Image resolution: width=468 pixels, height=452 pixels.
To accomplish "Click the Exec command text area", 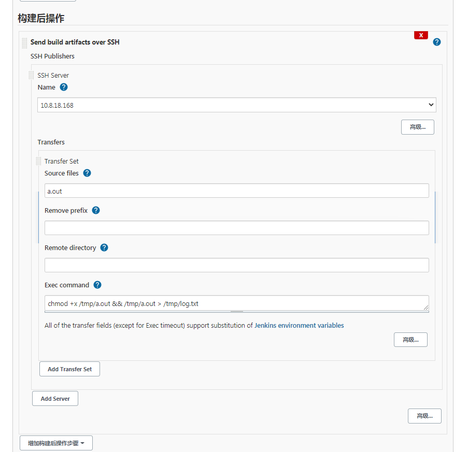I will pyautogui.click(x=237, y=303).
